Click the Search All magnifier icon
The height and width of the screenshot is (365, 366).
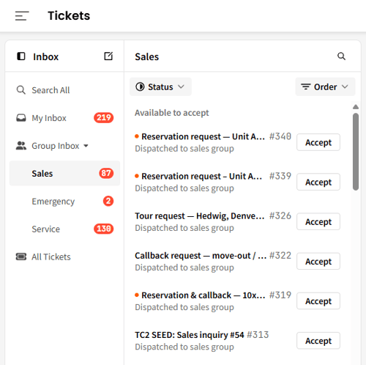20,90
